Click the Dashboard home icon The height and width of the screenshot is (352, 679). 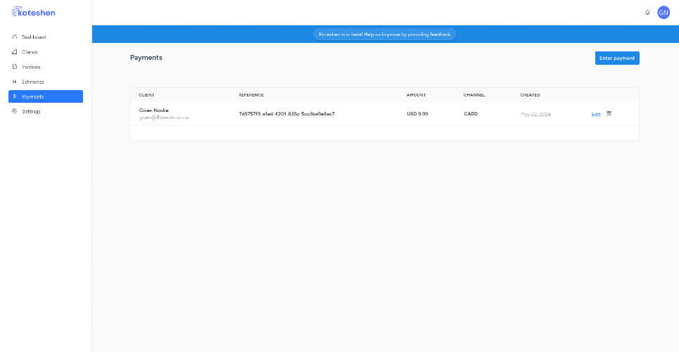[14, 37]
